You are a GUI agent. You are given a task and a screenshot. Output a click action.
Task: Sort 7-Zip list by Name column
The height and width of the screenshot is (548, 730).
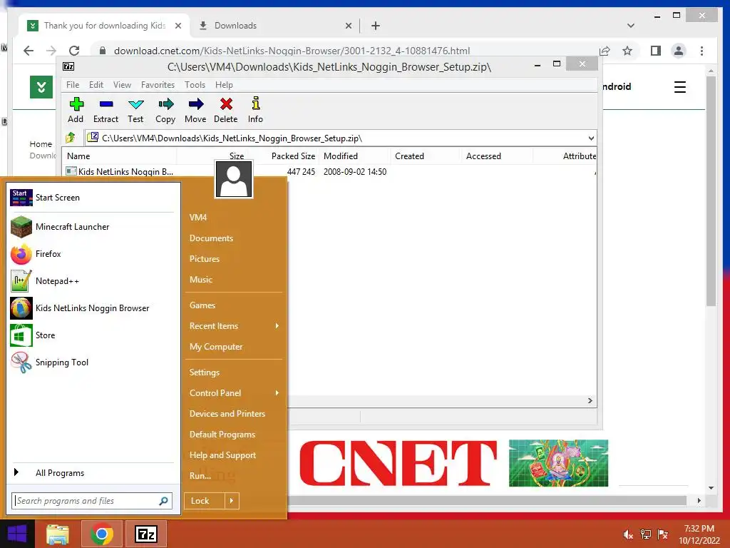click(x=119, y=156)
